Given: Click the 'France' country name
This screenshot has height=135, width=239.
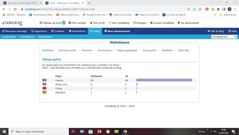Looking at the screenshot, I should (59, 80).
